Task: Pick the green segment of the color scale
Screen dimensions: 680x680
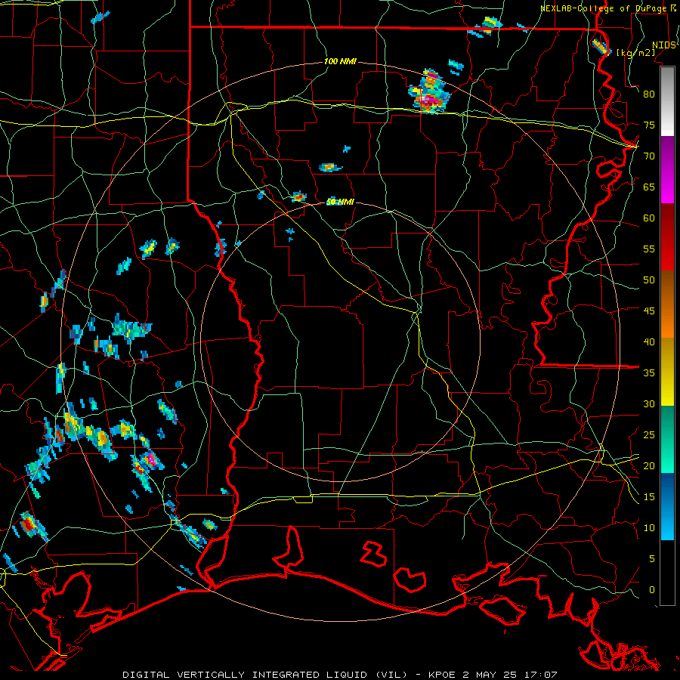Action: pos(668,439)
